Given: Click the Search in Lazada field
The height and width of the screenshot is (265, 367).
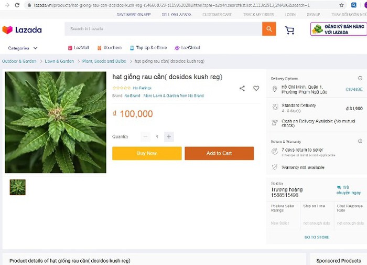Looking at the screenshot, I should [163, 29].
